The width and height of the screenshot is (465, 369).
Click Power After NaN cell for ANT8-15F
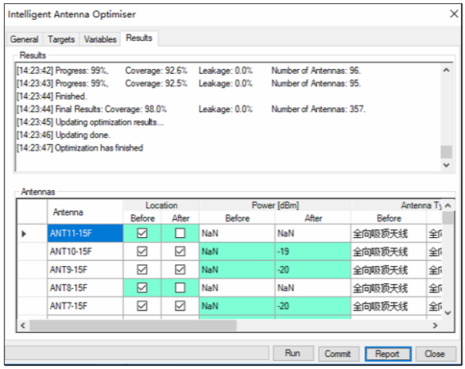click(313, 287)
